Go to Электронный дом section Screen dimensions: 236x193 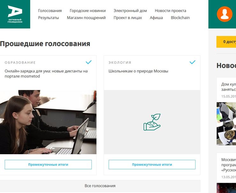(x=130, y=11)
